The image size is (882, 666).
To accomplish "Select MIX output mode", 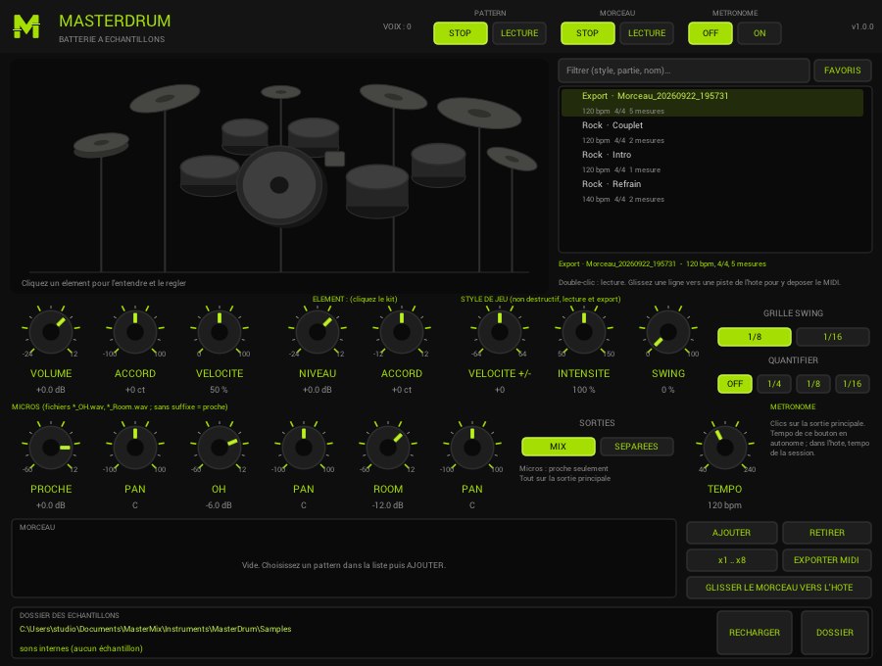I will (x=558, y=447).
